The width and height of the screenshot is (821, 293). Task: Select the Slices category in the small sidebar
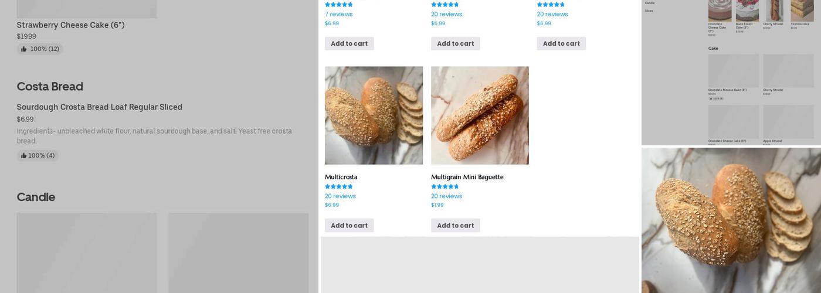coord(649,11)
